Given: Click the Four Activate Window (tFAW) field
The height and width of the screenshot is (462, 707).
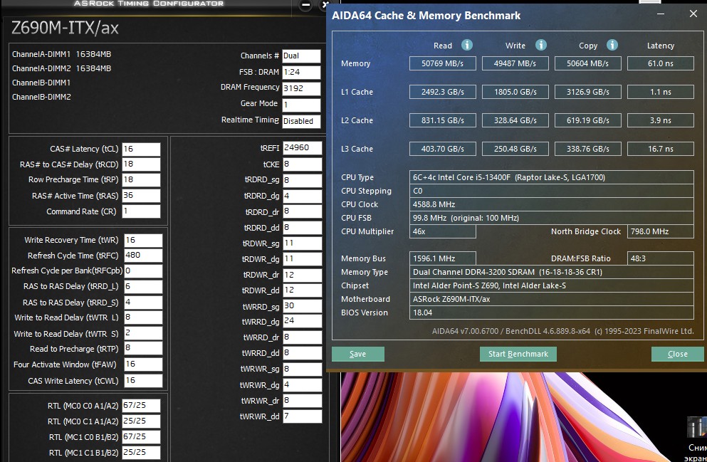Looking at the screenshot, I should (x=143, y=364).
